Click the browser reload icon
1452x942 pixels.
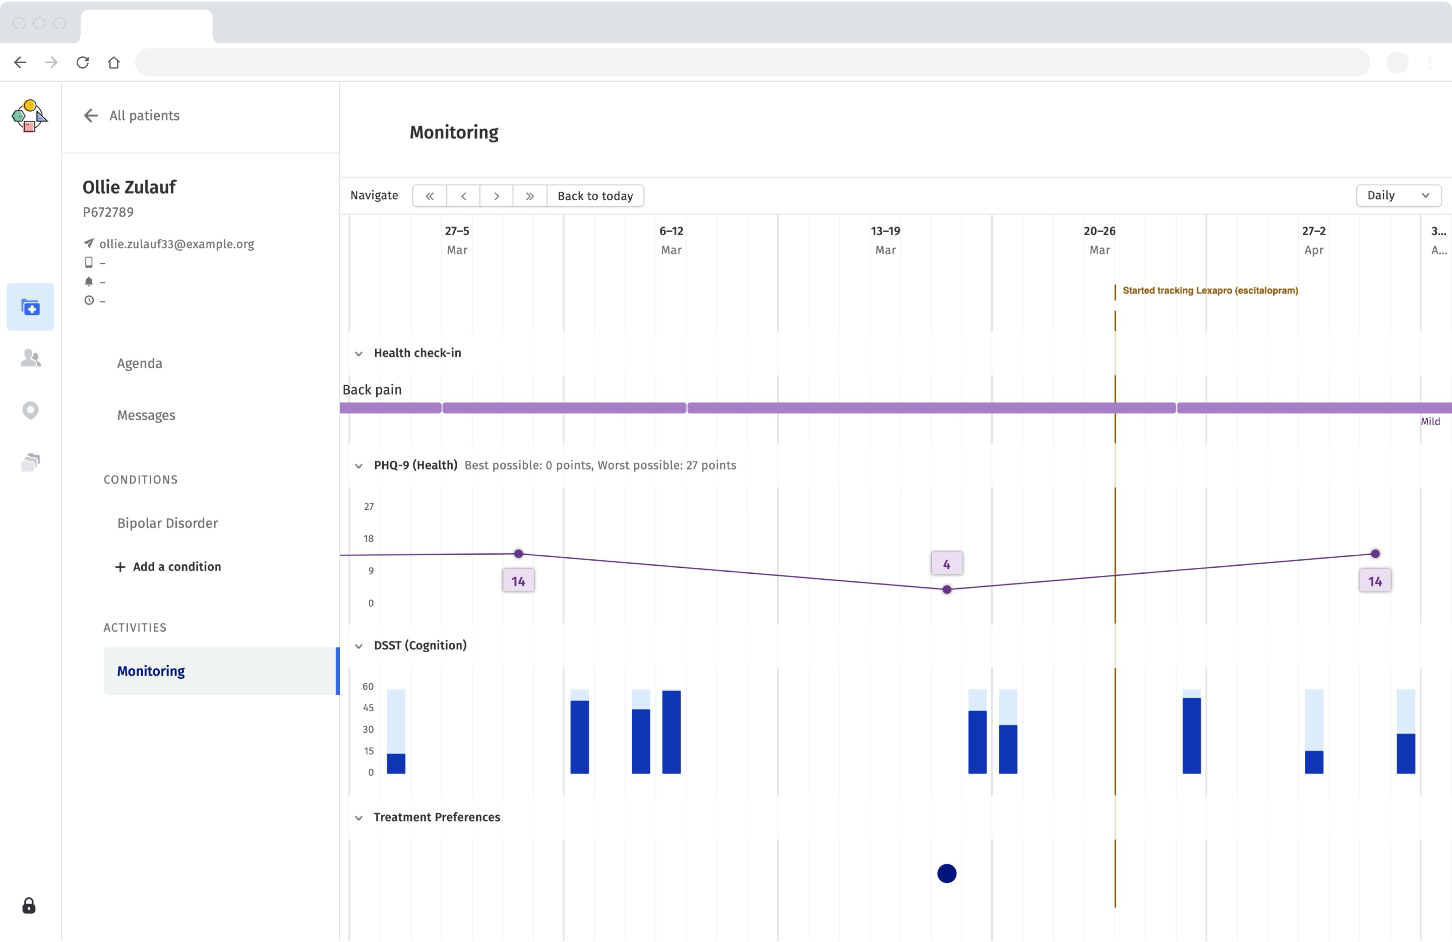tap(82, 62)
